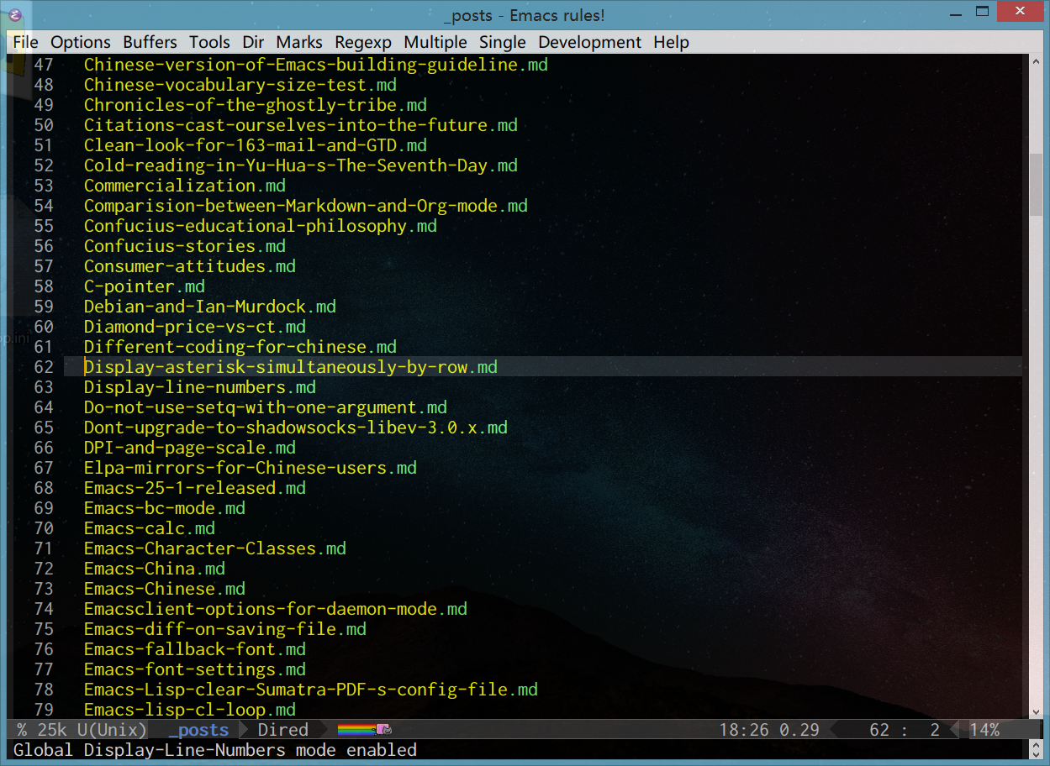Open the Options menu
Viewport: 1050px width, 766px height.
point(81,42)
